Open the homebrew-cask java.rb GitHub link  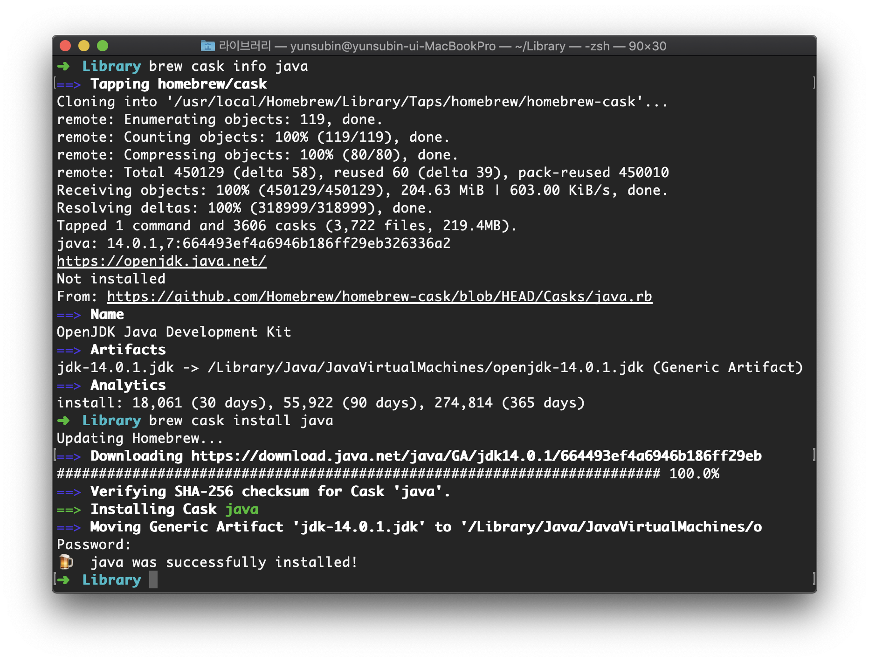[x=380, y=296]
